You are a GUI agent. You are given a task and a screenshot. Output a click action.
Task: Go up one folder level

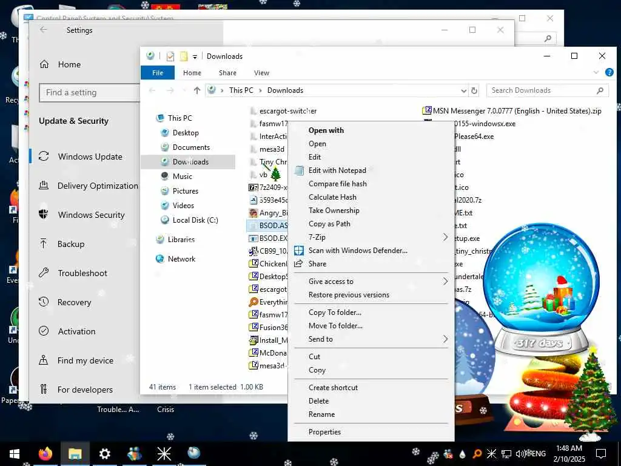[197, 90]
